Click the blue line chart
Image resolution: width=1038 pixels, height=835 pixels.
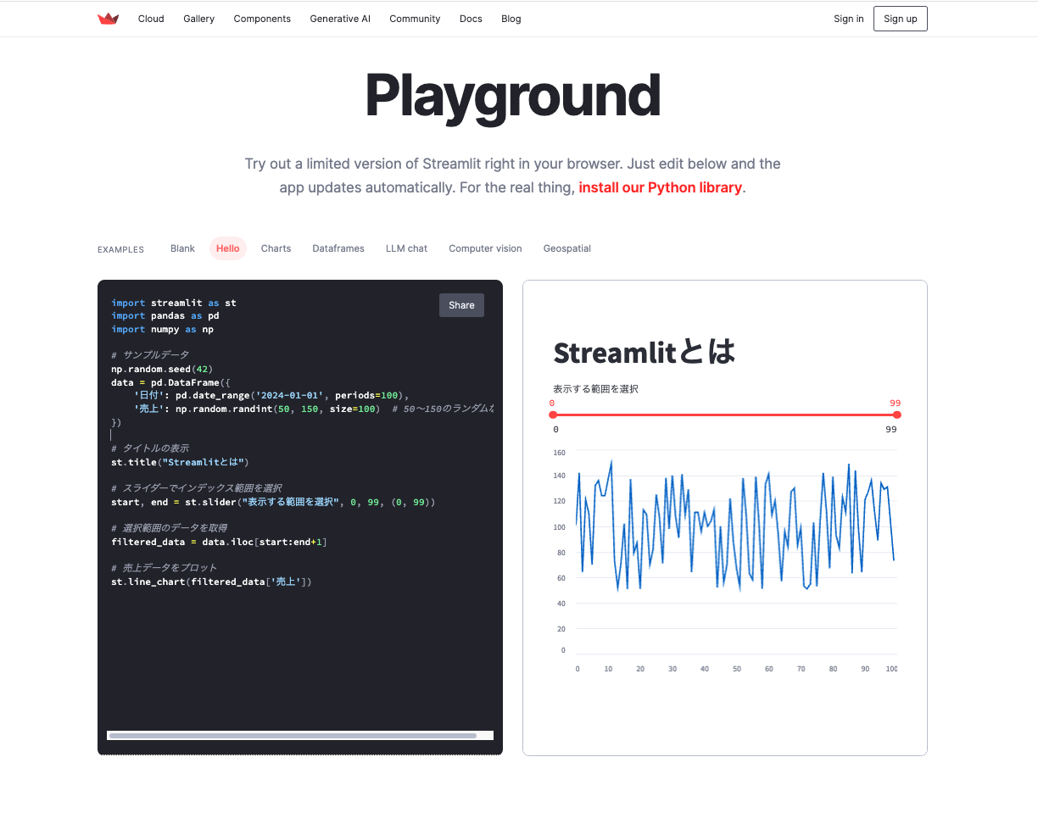(x=734, y=526)
